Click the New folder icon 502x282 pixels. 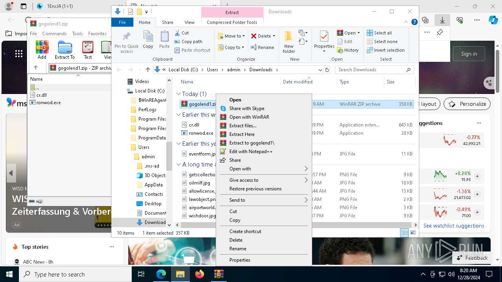coord(289,36)
